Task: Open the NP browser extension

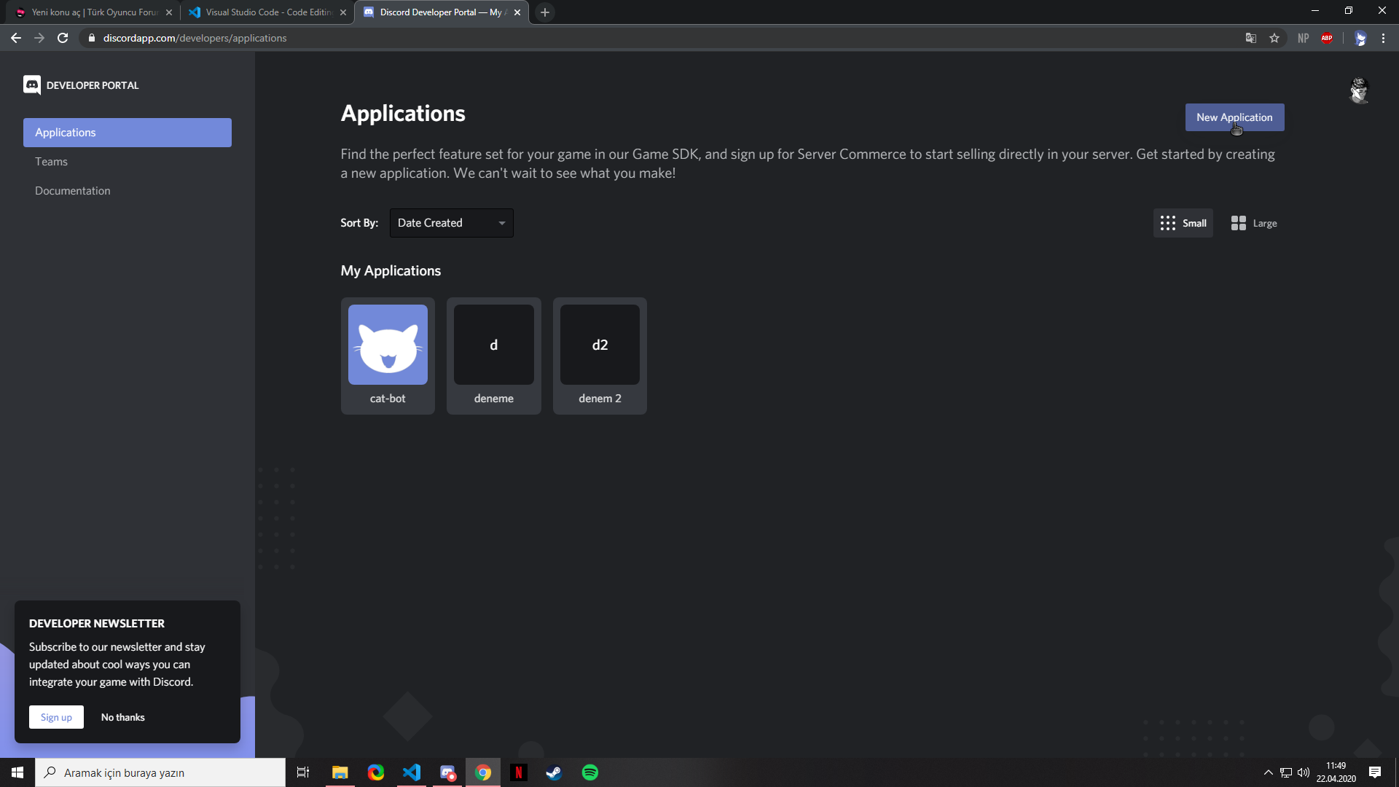Action: click(1304, 38)
